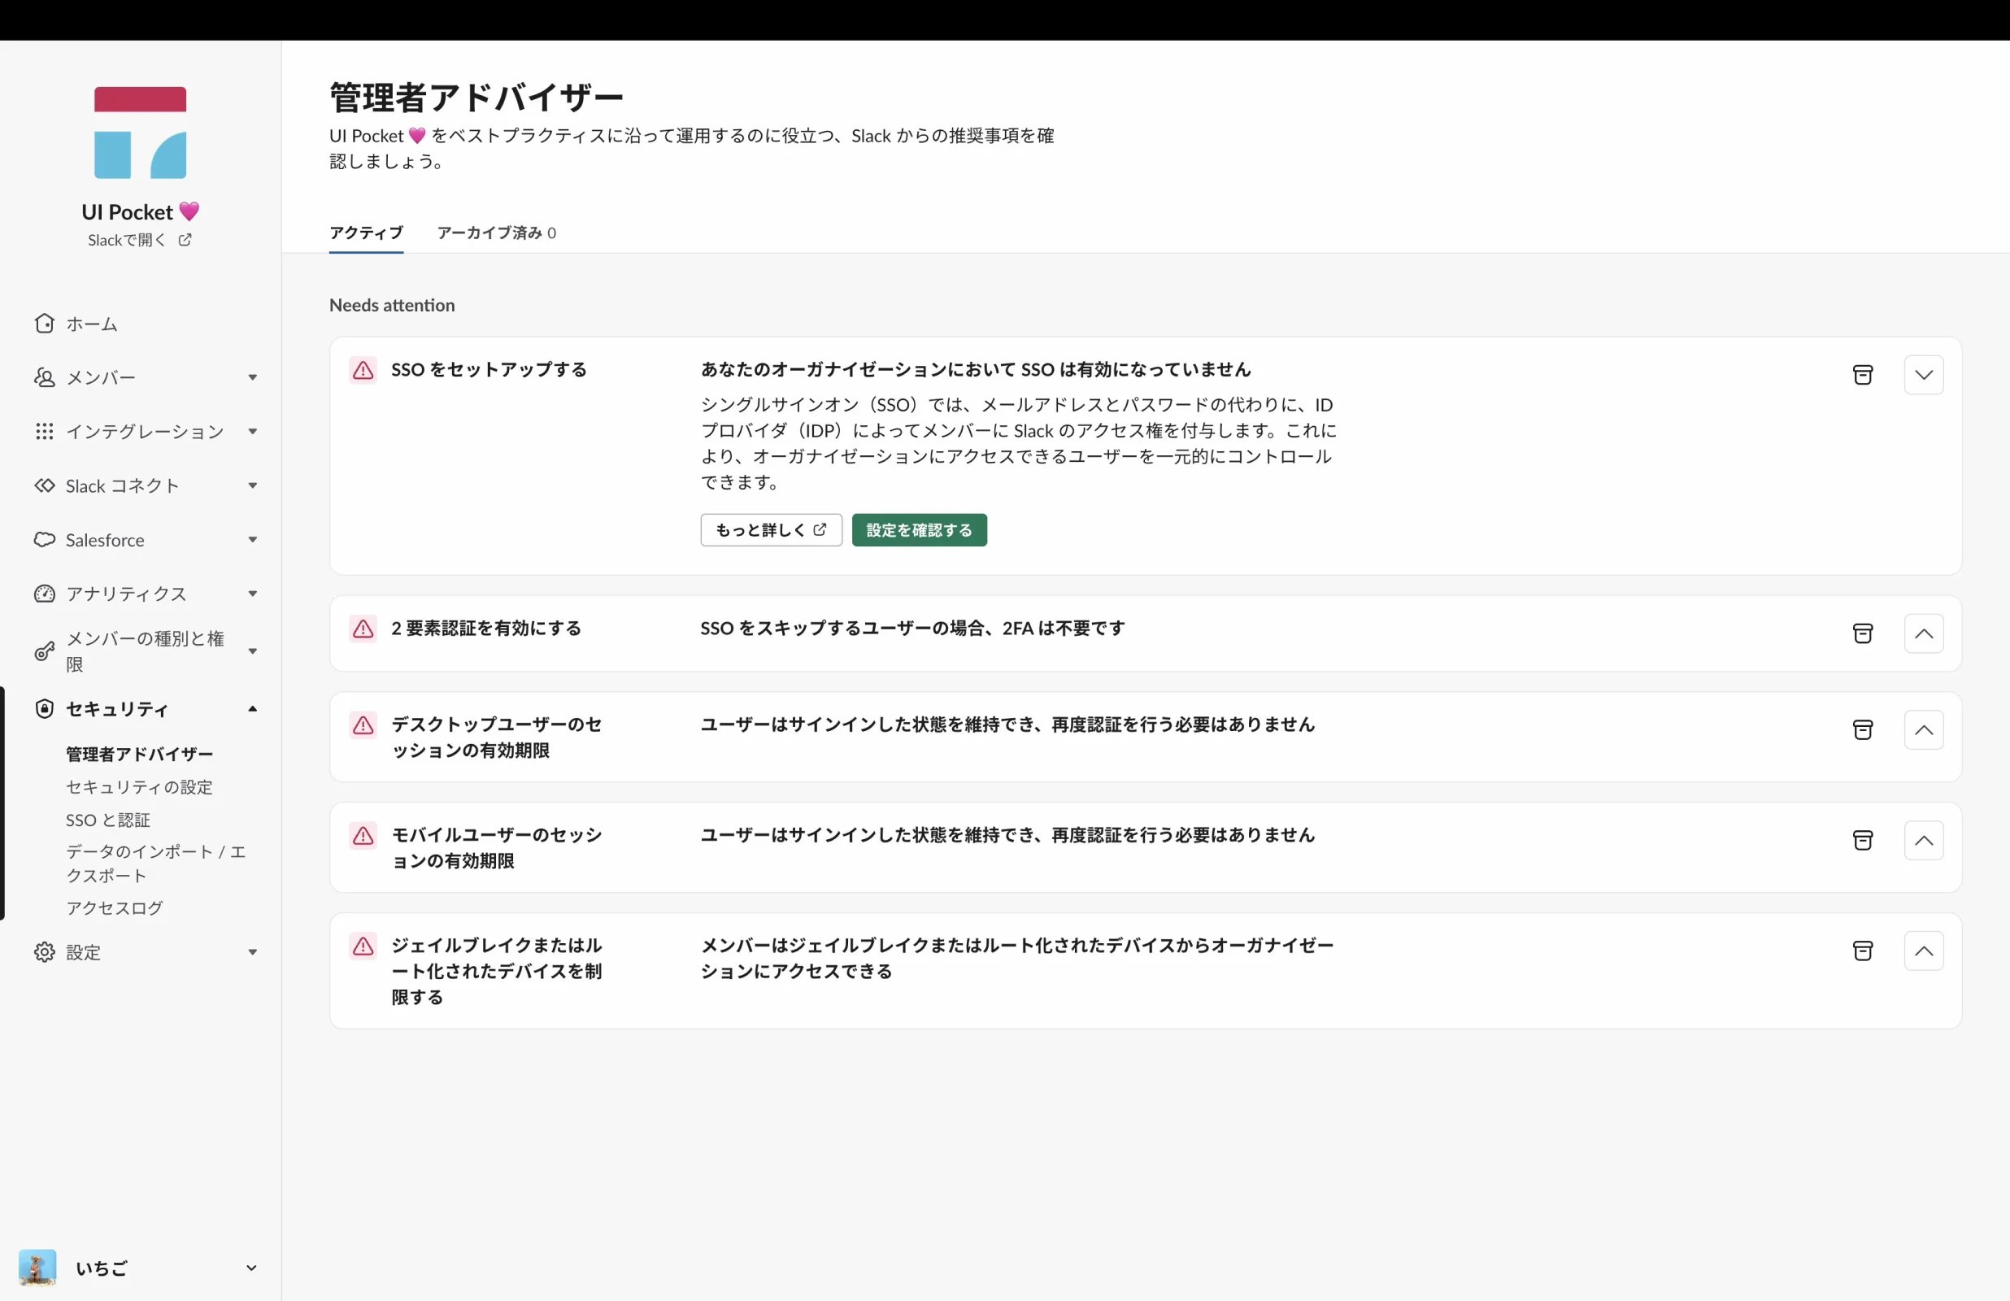Click the shield icon next to セキュリティ
2010x1301 pixels.
45,708
